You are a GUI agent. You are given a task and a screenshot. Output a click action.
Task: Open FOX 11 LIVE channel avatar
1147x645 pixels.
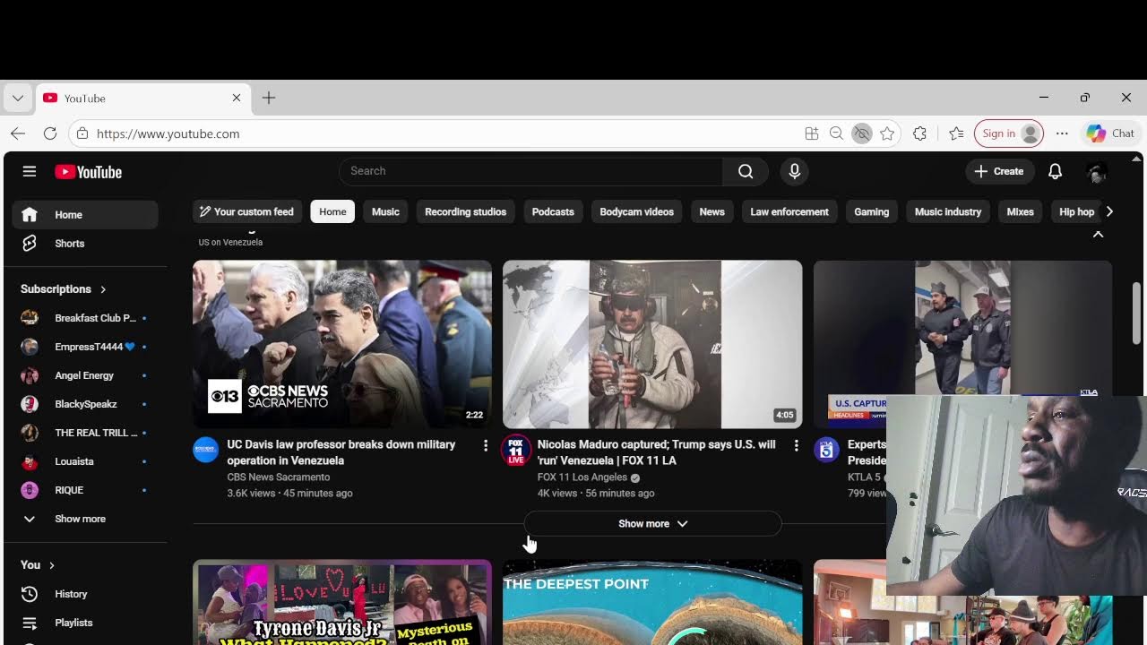click(516, 450)
